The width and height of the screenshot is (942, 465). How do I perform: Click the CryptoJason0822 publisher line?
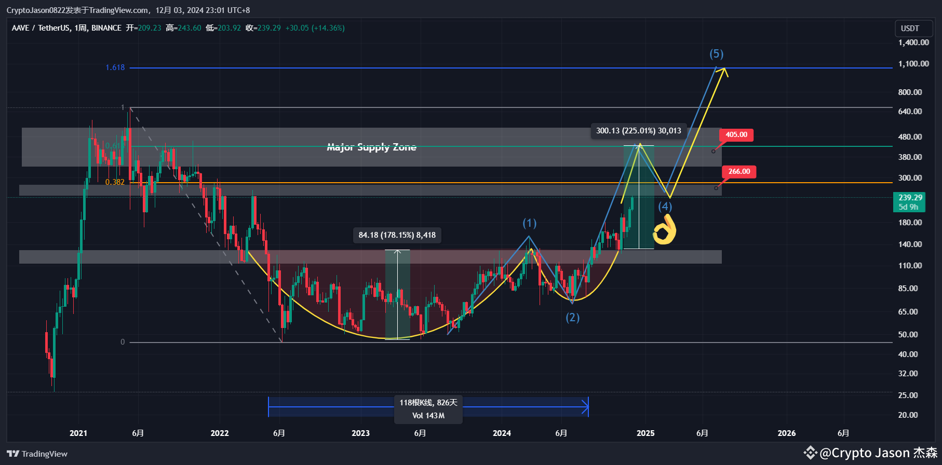128,10
